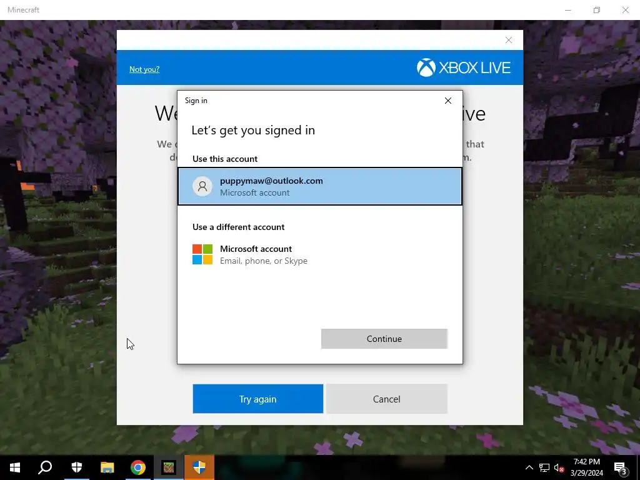This screenshot has height=480, width=640.
Task: Switch to Minecraft taskbar icon
Action: [169, 467]
